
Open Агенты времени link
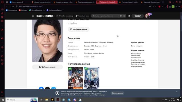click(x=136, y=66)
